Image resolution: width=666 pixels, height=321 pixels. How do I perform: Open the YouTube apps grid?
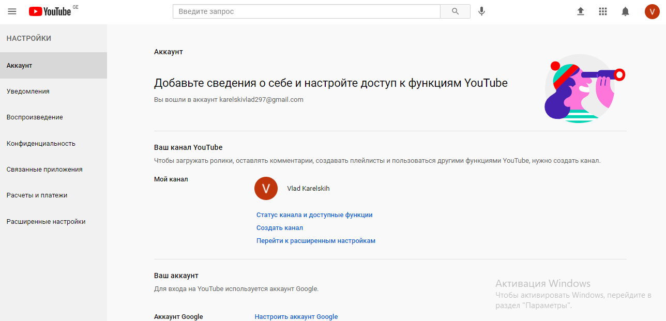coord(603,11)
